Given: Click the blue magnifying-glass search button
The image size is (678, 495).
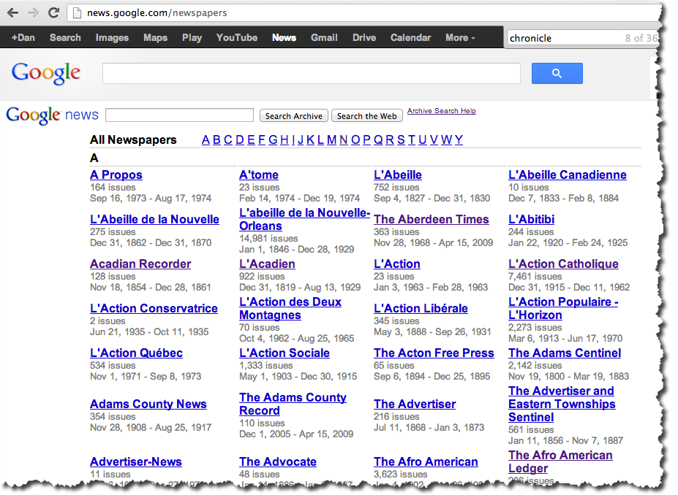Looking at the screenshot, I should [557, 73].
